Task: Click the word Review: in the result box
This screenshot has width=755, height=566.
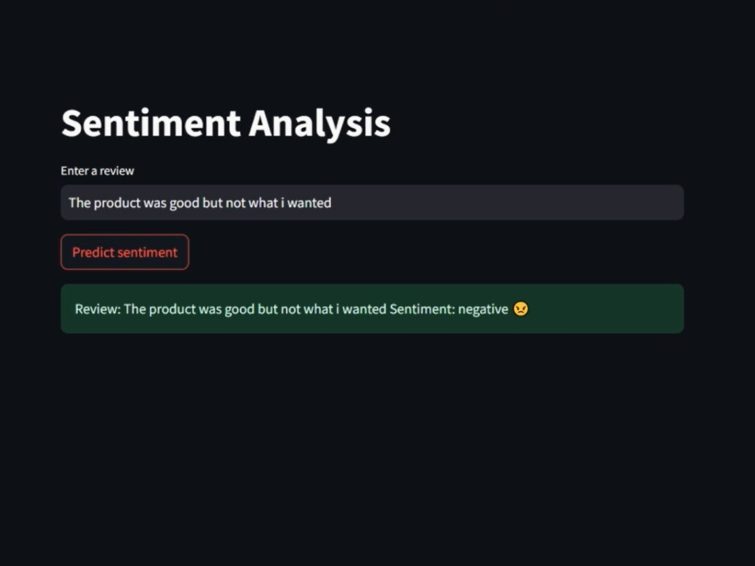Action: [x=97, y=309]
